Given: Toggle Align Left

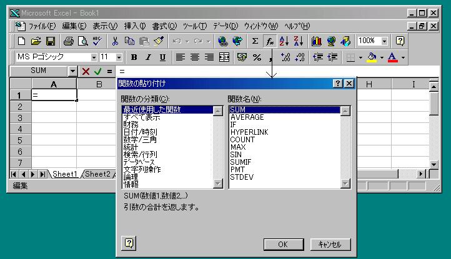Looking at the screenshot, I should pos(181,57).
